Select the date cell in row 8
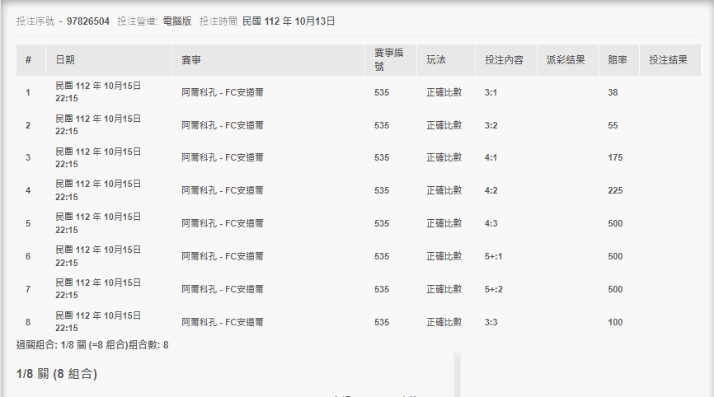 pyautogui.click(x=98, y=321)
